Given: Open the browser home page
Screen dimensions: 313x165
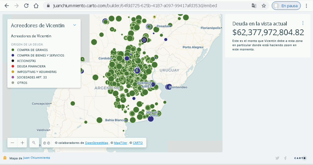Looking at the screenshot, I should 36,6.
